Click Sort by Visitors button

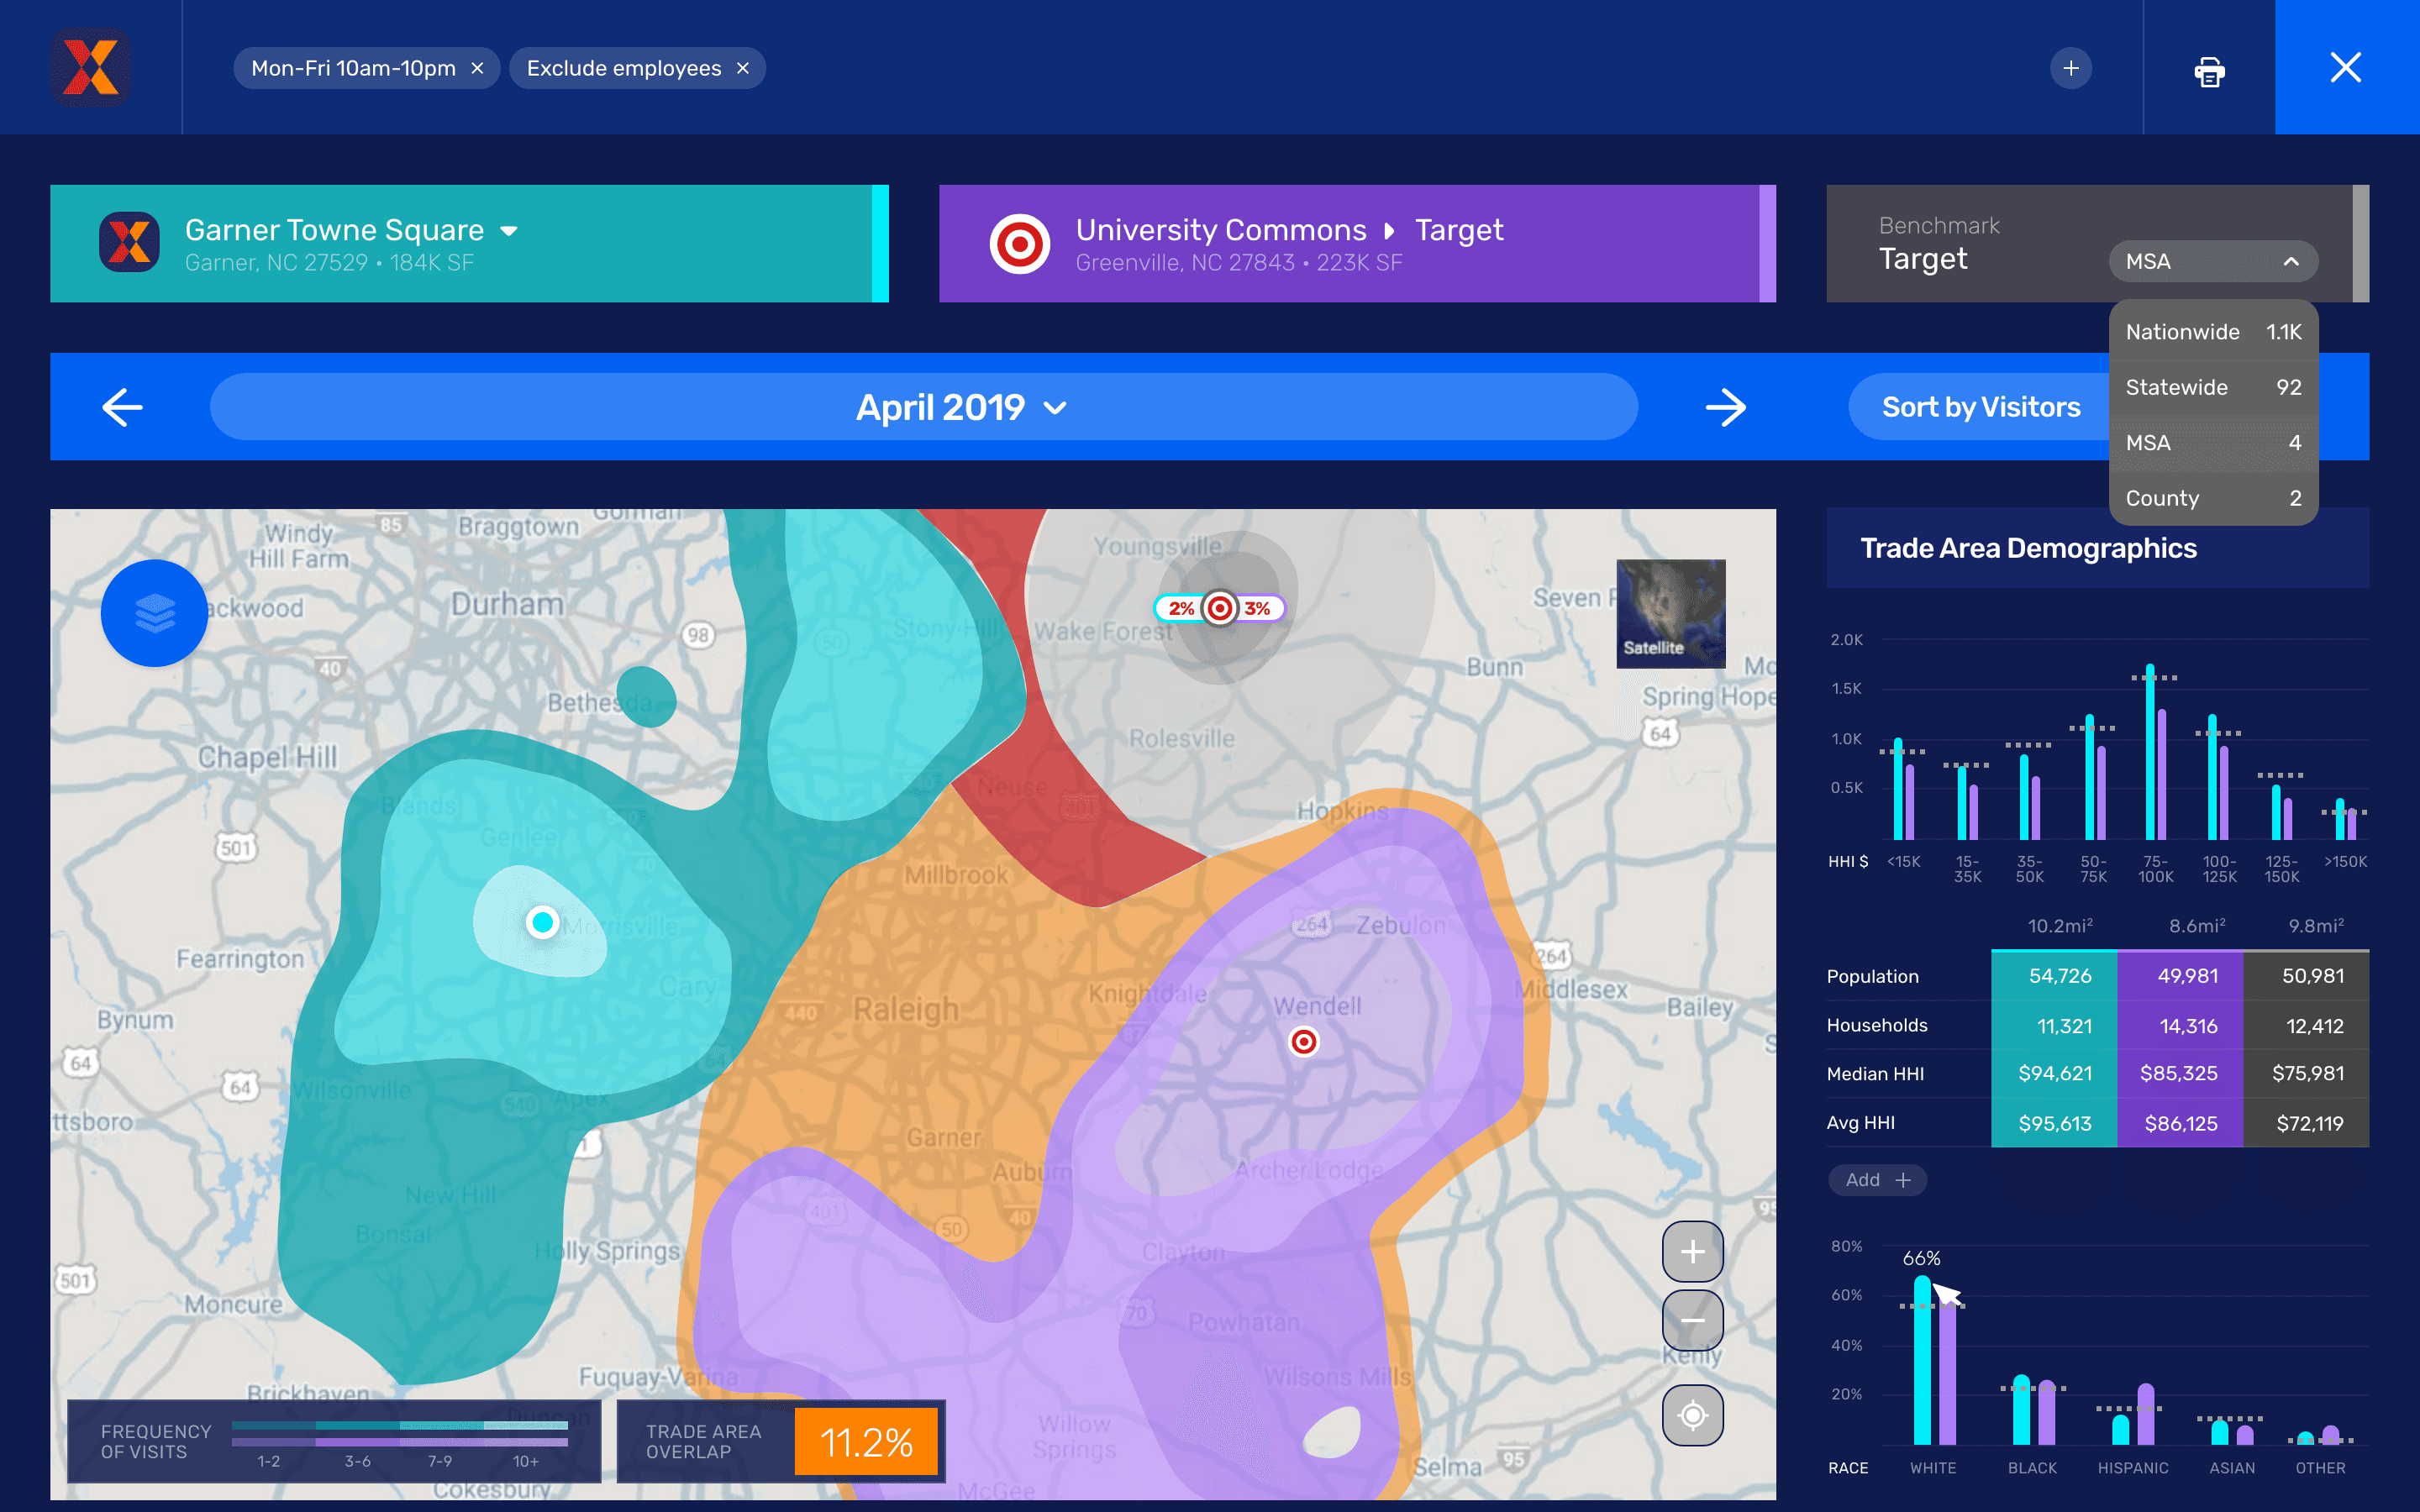click(x=1980, y=407)
